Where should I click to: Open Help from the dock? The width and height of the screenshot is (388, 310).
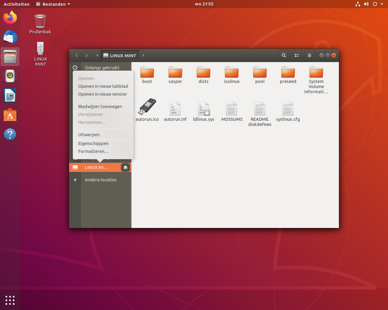(10, 134)
